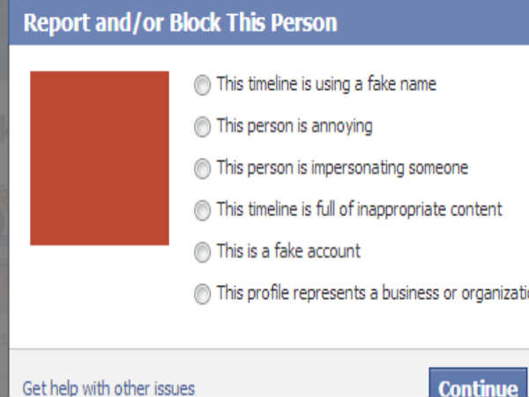Image resolution: width=529 pixels, height=397 pixels.
Task: Click the 'profile represents a business' label text
Action: (370, 293)
